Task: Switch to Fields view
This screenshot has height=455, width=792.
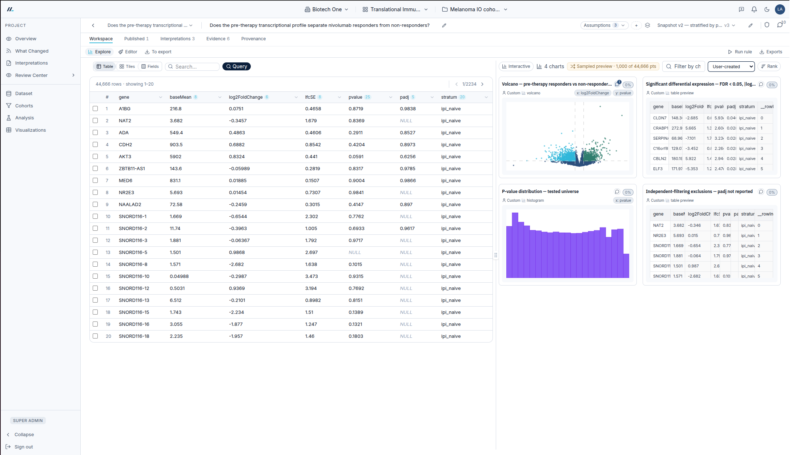Action: click(150, 66)
